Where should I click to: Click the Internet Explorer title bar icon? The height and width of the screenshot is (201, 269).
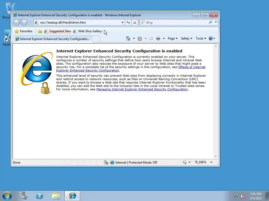click(x=15, y=15)
